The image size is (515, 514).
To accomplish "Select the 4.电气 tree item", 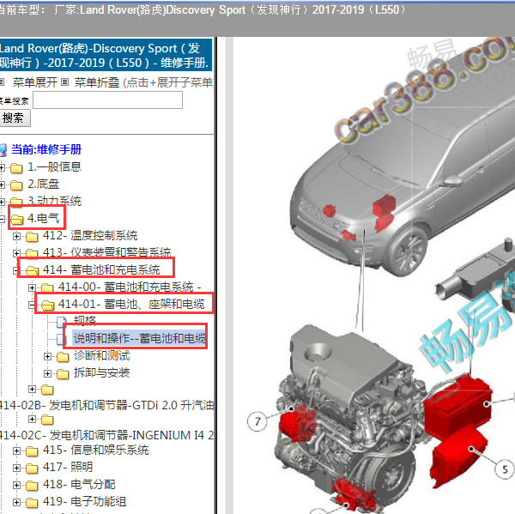I will pyautogui.click(x=43, y=218).
